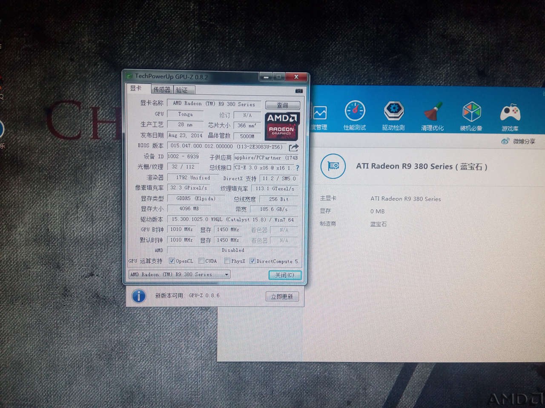Close the GPU-Z window with the red X
Screen dimensions: 545x408
296,76
